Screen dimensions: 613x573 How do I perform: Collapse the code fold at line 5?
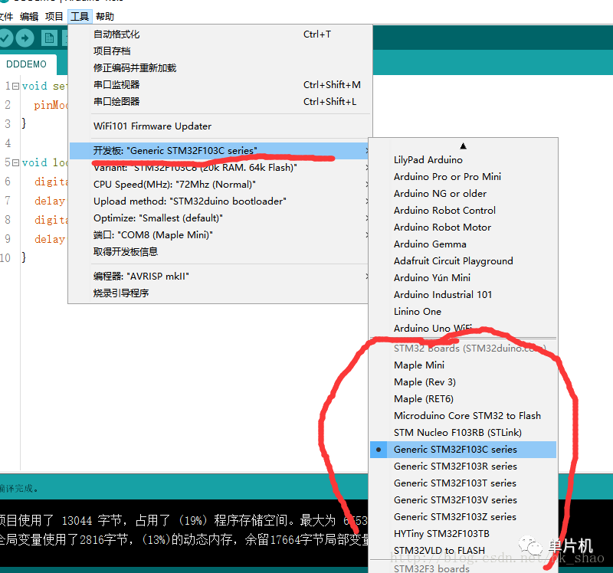[15, 162]
